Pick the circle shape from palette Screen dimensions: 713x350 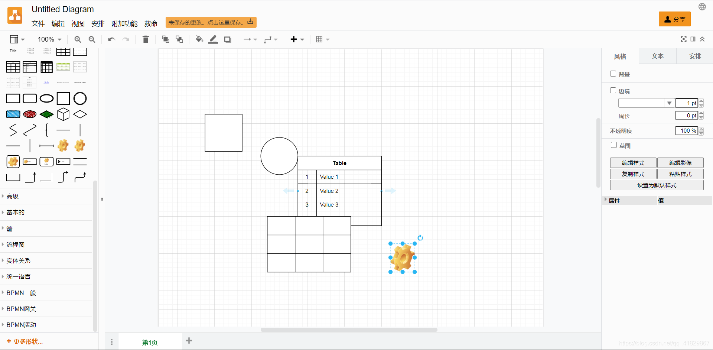80,98
